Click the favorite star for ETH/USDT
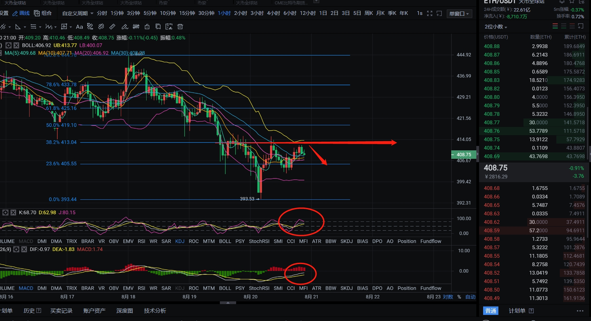This screenshot has height=321, width=591. 572,1
